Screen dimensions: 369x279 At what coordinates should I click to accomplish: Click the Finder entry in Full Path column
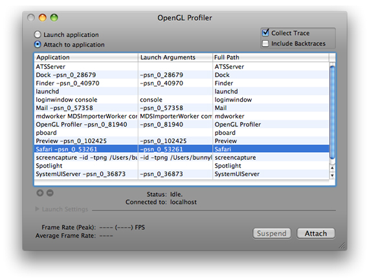pos(271,84)
